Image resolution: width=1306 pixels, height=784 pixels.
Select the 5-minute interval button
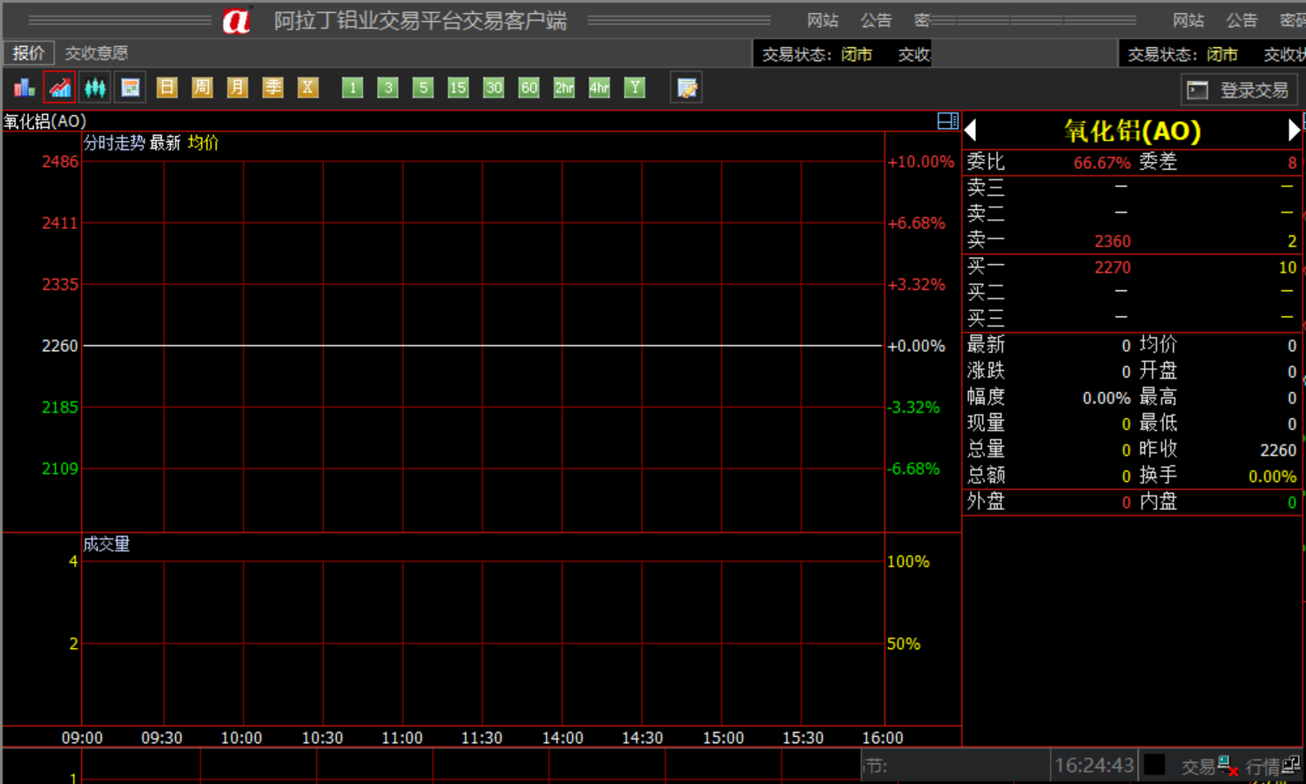pos(423,88)
